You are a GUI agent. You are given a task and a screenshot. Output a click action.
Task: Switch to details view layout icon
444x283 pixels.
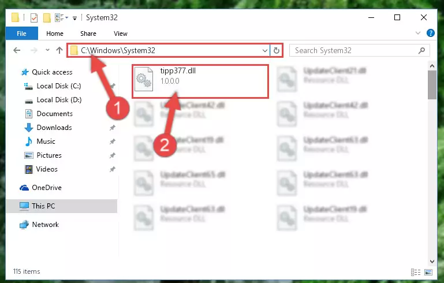(415, 272)
